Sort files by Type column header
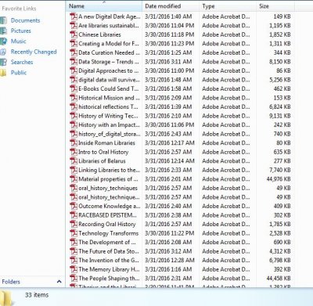The height and width of the screenshot is (306, 313). 228,6
